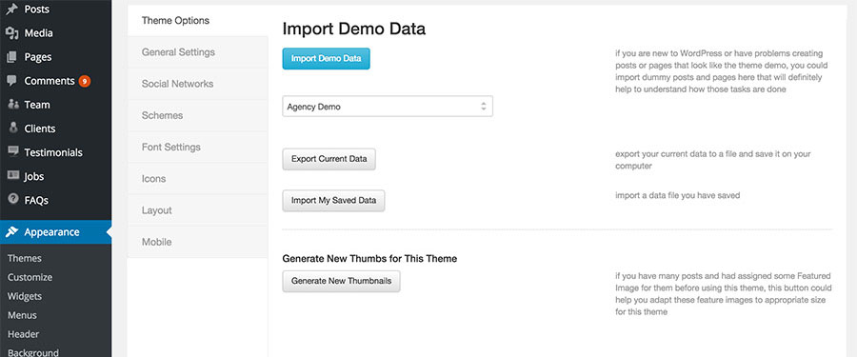Click the Import Demo Data heading
Screen dimensions: 857x357
coord(354,29)
